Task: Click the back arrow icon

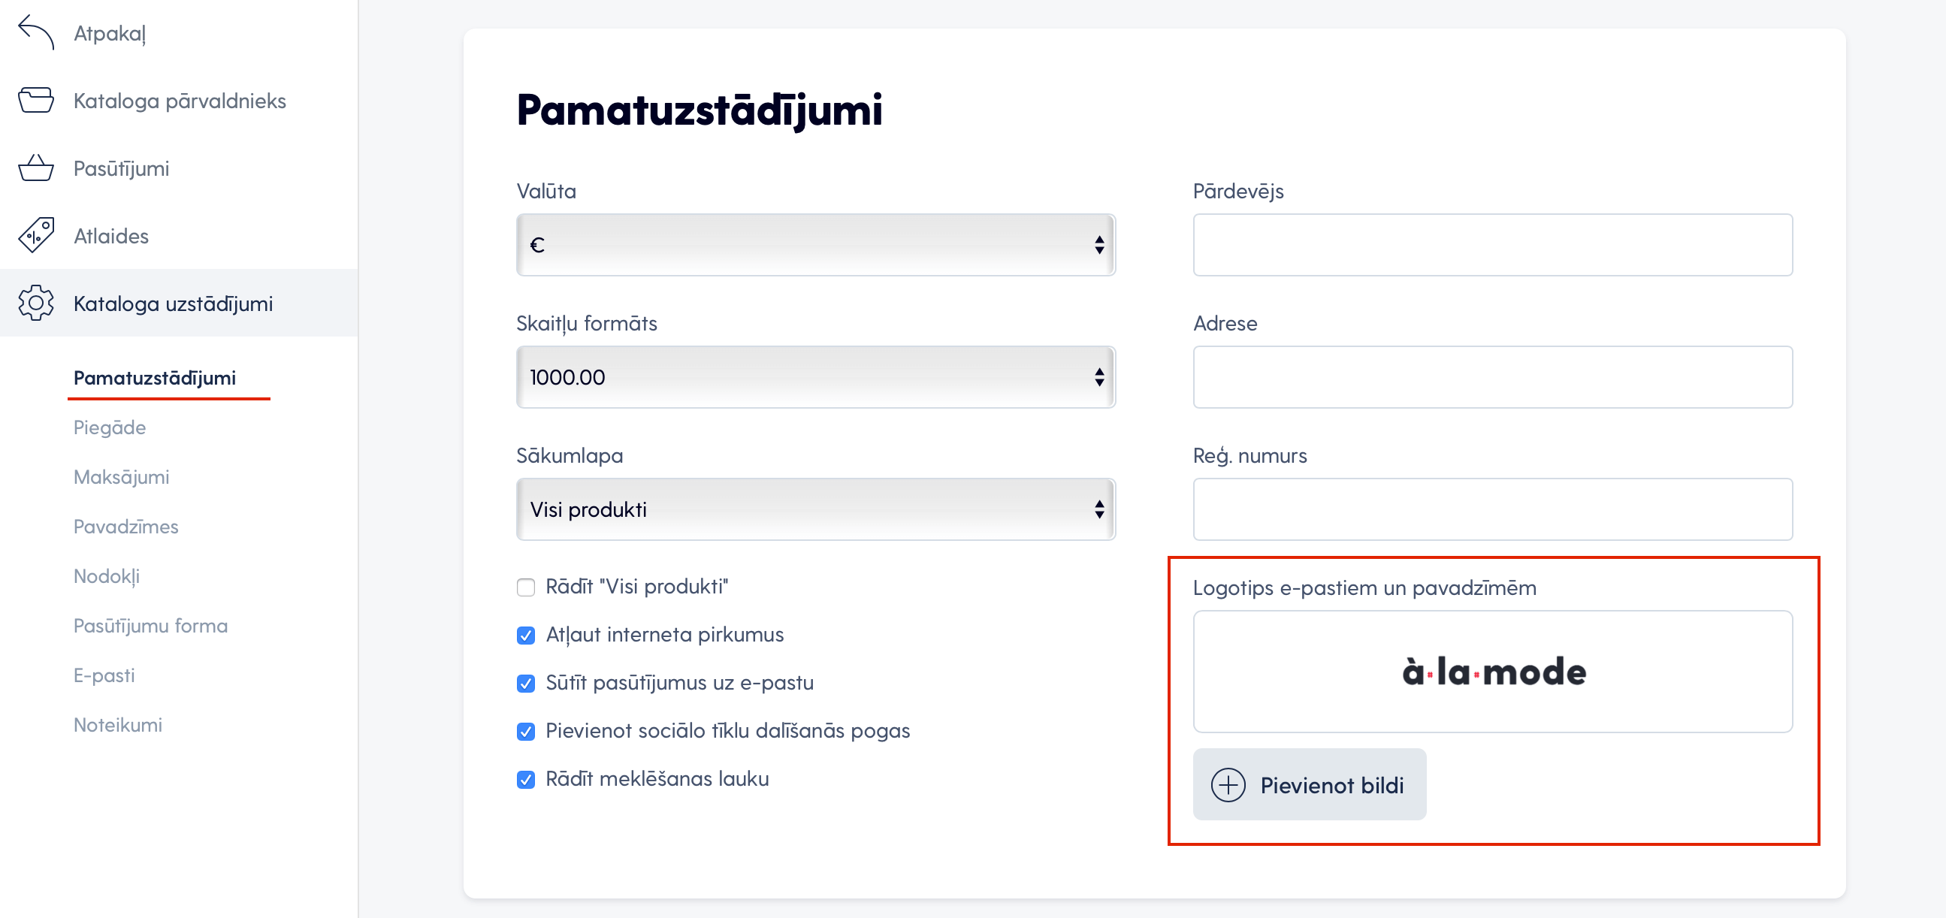Action: click(x=35, y=32)
